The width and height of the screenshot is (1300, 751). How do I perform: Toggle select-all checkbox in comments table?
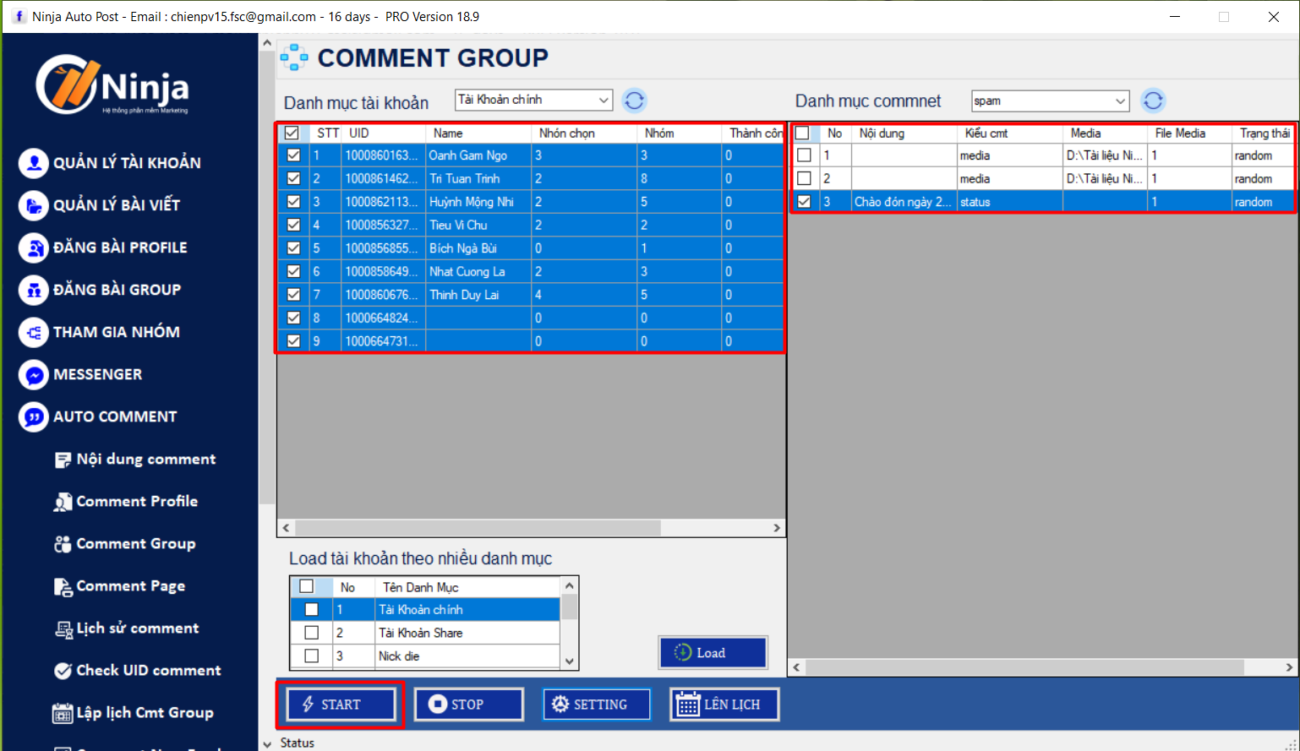802,133
